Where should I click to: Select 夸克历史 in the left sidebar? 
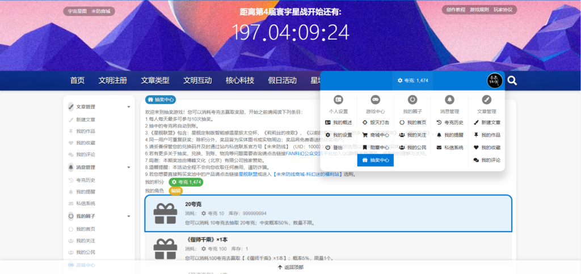[x=86, y=181]
